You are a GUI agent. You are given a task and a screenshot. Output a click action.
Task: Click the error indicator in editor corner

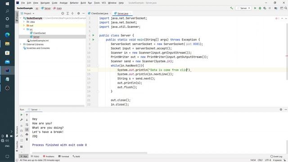[x=277, y=18]
